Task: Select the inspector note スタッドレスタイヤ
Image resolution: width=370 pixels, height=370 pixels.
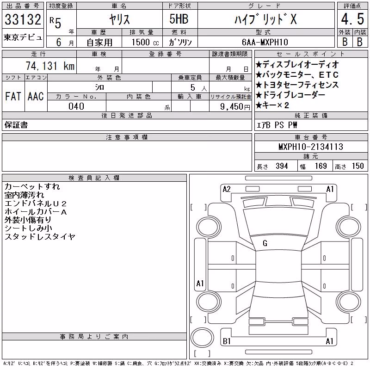Action: click(x=40, y=236)
